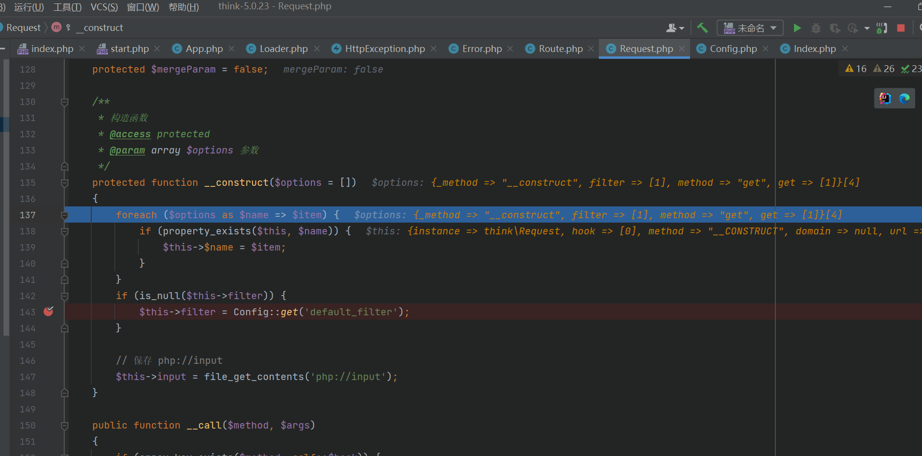This screenshot has width=922, height=456.
Task: Close the Route.php tab
Action: pos(591,49)
